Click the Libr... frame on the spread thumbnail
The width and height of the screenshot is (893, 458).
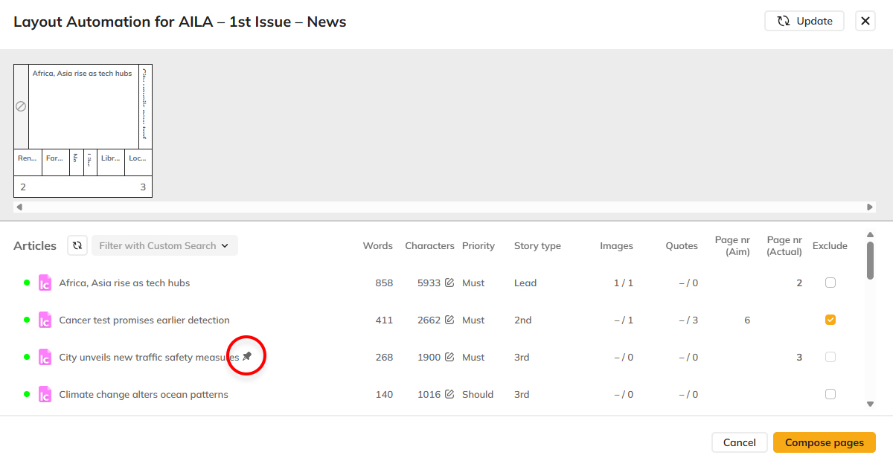coord(109,162)
